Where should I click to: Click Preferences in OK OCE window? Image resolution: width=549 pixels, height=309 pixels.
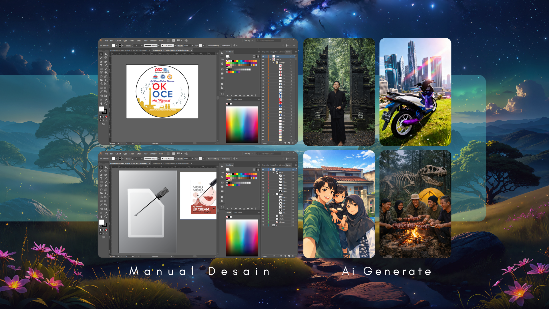pos(226,45)
